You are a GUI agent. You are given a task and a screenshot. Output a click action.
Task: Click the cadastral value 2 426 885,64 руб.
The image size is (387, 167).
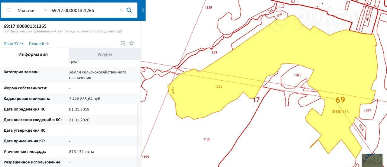[85, 99]
